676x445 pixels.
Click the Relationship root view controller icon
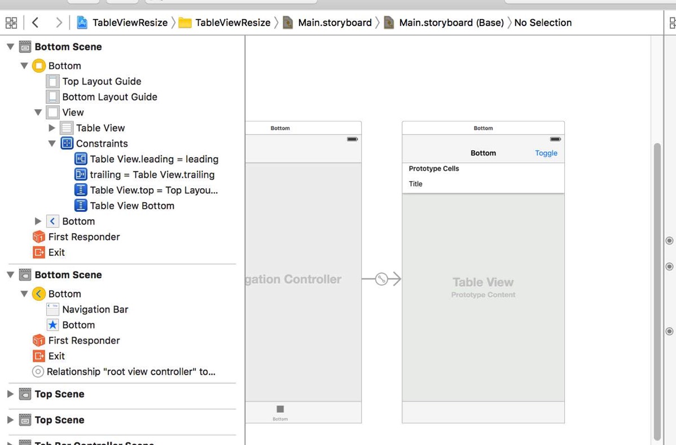coord(38,371)
